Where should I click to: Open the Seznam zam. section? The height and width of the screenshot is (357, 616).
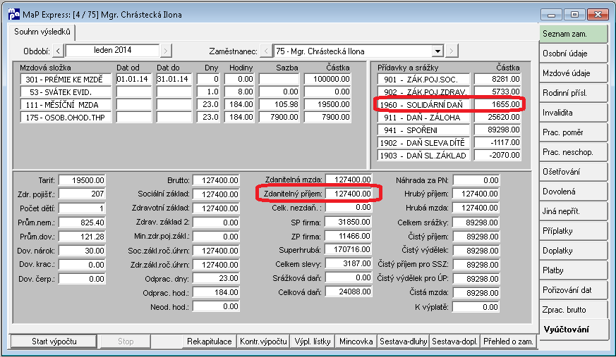click(x=573, y=34)
